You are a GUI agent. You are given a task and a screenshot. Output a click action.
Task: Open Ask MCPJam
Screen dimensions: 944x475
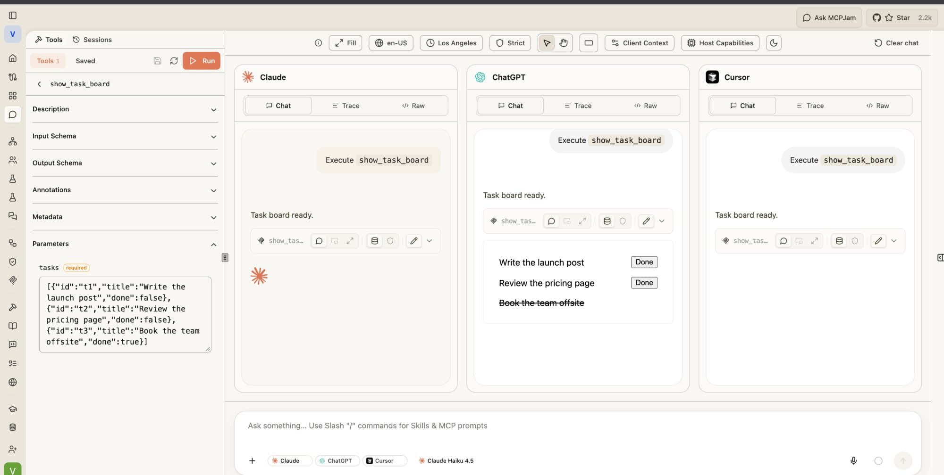click(829, 17)
